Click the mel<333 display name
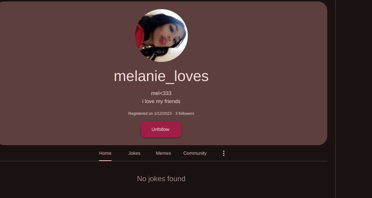The image size is (372, 198). pyautogui.click(x=161, y=93)
